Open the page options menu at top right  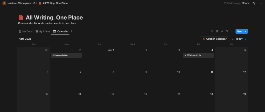[x=260, y=3]
